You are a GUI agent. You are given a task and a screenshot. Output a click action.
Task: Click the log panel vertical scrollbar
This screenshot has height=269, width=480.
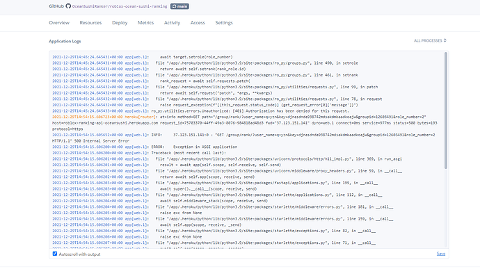point(446,110)
